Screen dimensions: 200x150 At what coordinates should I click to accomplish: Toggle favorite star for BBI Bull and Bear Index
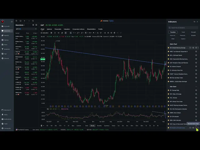168,78
